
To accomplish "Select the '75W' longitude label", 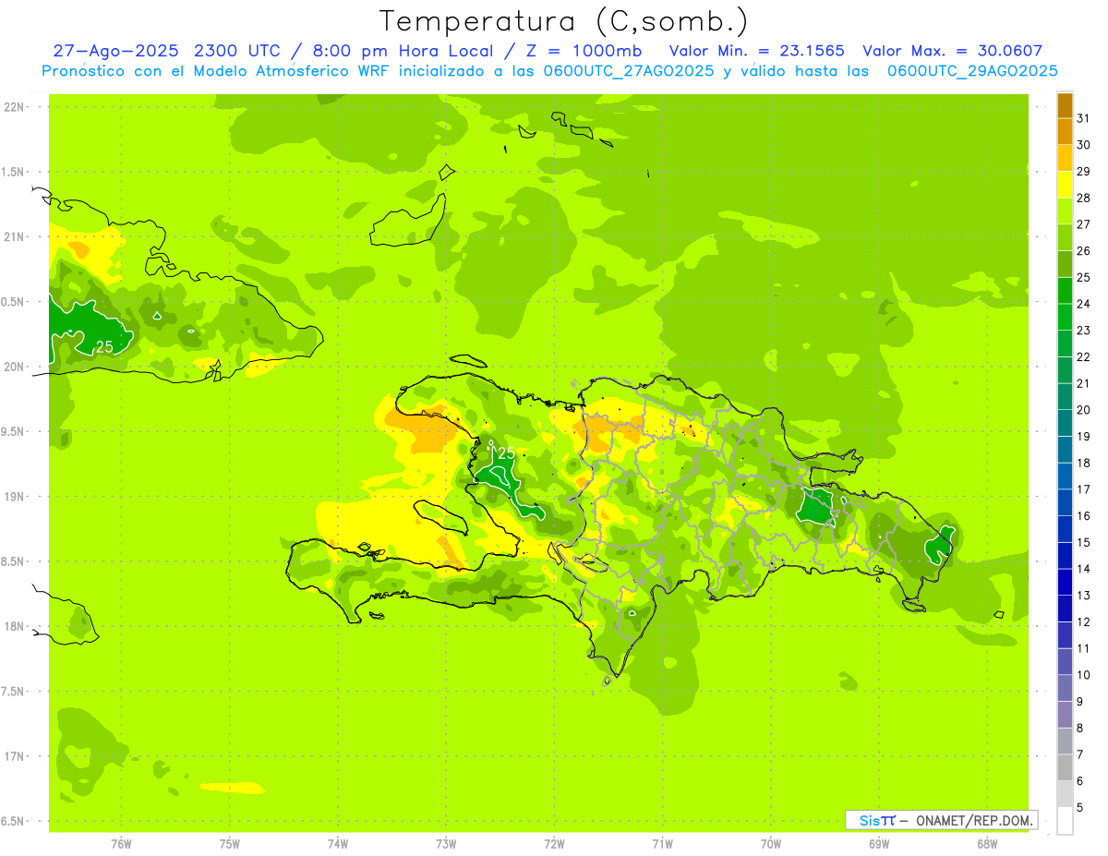I will click(229, 843).
